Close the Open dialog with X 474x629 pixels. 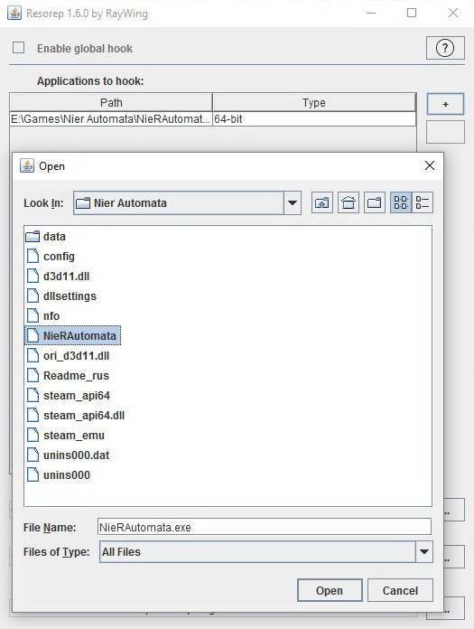(430, 165)
